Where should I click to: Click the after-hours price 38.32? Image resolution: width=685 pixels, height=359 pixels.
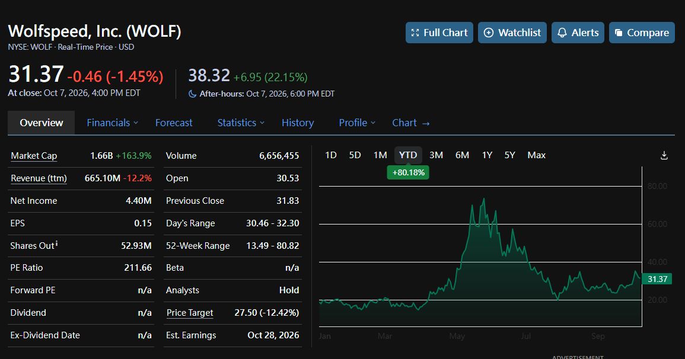pyautogui.click(x=209, y=75)
